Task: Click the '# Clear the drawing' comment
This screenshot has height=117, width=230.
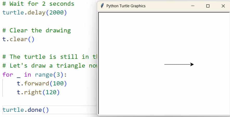Action: click(x=36, y=30)
